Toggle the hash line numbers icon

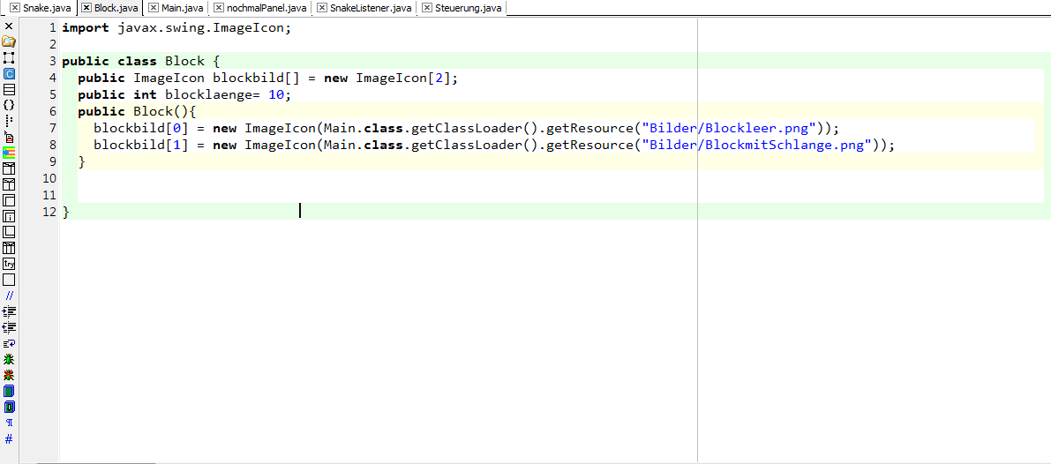[x=9, y=438]
